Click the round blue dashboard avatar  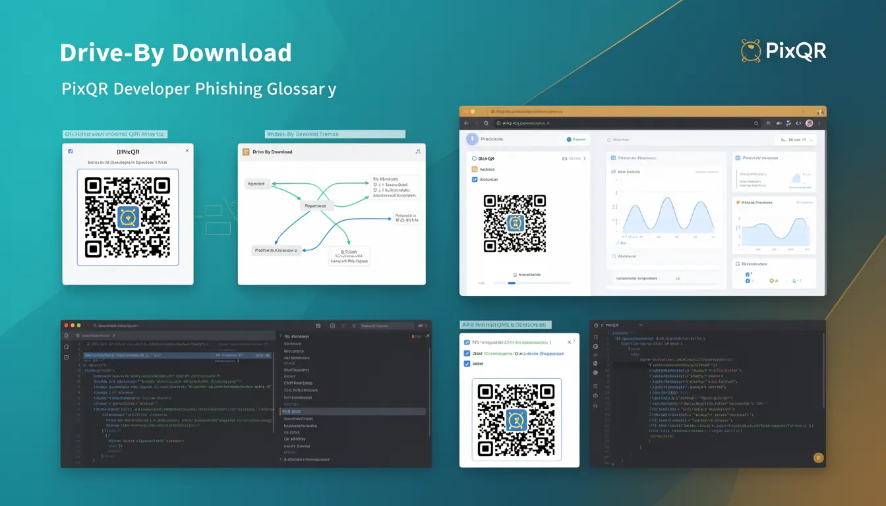[471, 140]
